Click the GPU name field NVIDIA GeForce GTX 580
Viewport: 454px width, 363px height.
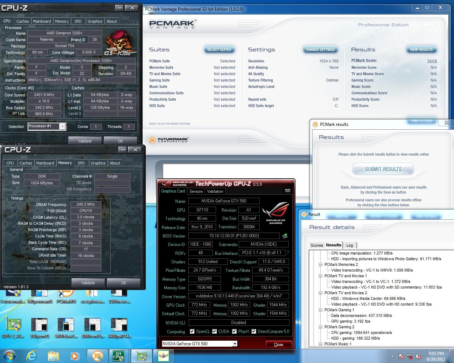[x=224, y=201]
